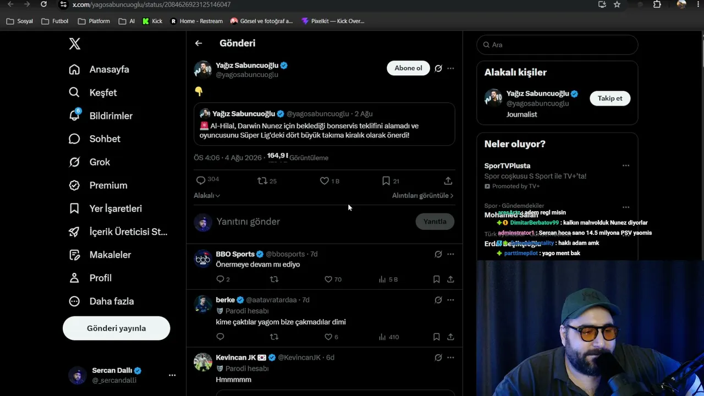Click the Yanıtla button

point(435,222)
